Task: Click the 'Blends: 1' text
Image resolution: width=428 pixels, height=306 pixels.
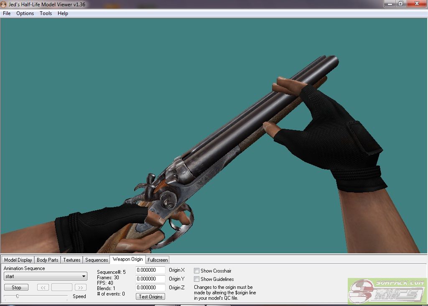Action: [x=106, y=288]
